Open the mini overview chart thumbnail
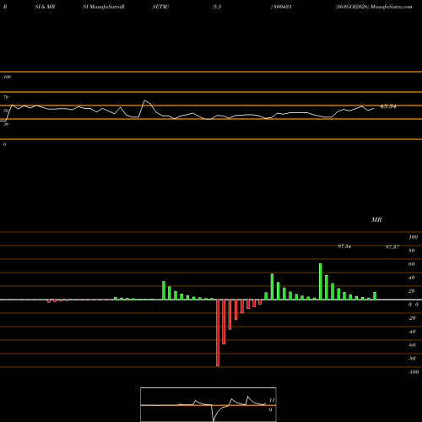Screen dimensions: 422x422 (208, 404)
